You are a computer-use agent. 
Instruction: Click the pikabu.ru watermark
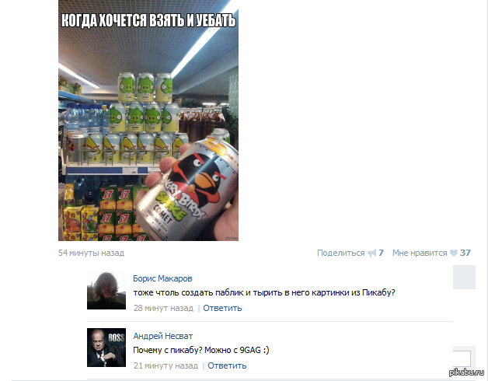(x=466, y=372)
